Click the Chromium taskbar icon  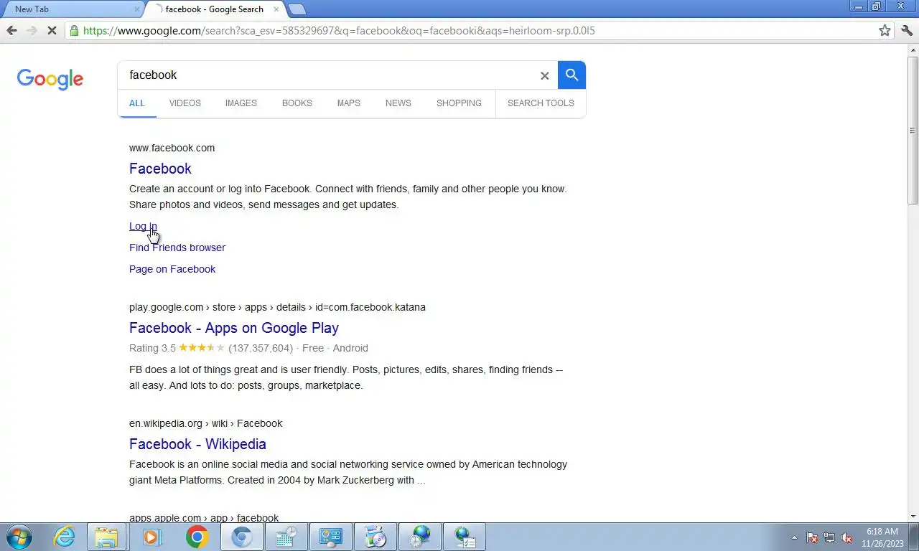(x=241, y=537)
